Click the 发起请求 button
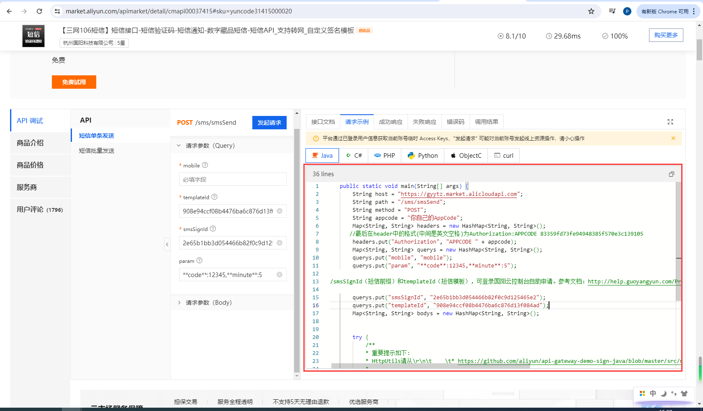The height and width of the screenshot is (411, 703). coord(269,123)
